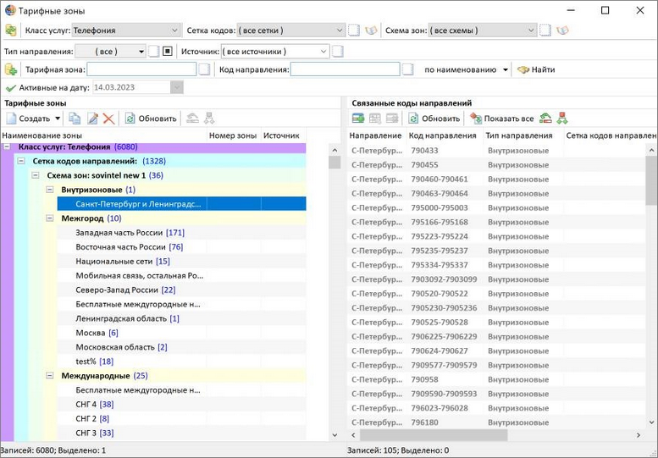Open the Класс услуг dropdown
This screenshot has height=458, width=658.
point(174,30)
